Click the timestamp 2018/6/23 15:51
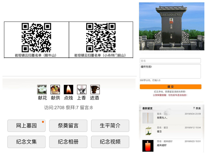Screen dimensions: 207x155 [193, 141]
